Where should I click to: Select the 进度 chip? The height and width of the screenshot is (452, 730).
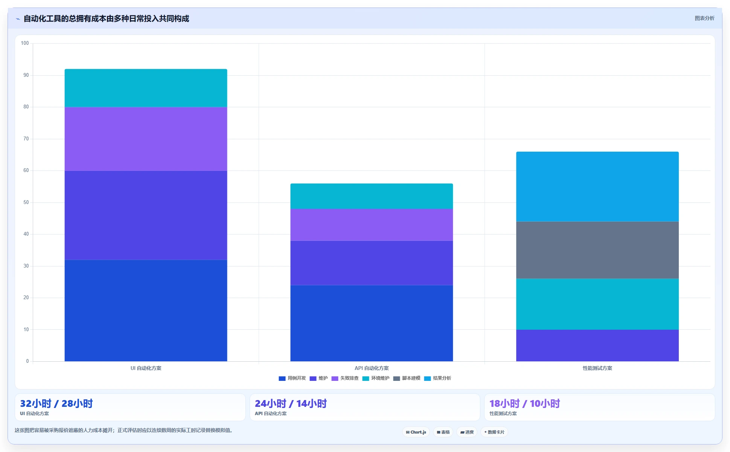point(467,432)
